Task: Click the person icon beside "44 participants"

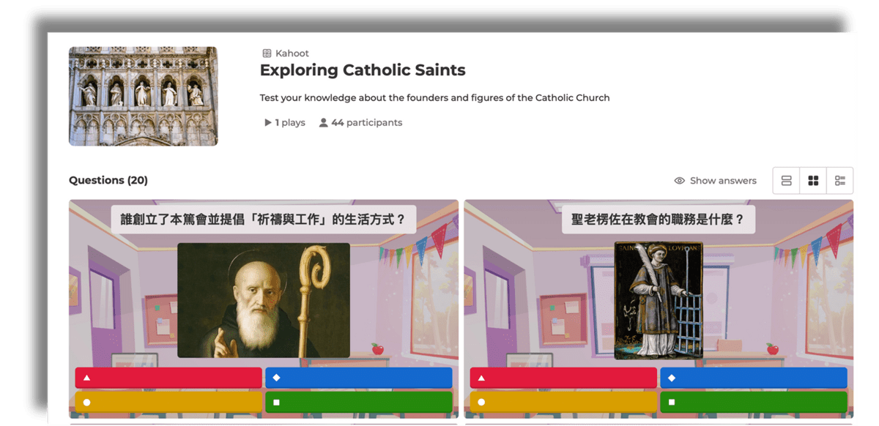Action: (x=323, y=123)
